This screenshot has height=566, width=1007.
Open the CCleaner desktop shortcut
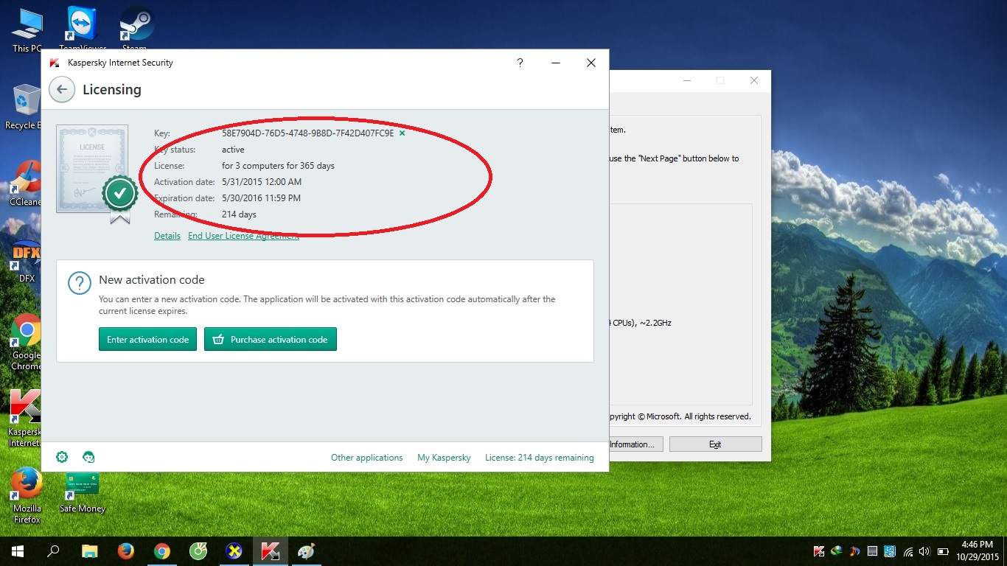25,183
